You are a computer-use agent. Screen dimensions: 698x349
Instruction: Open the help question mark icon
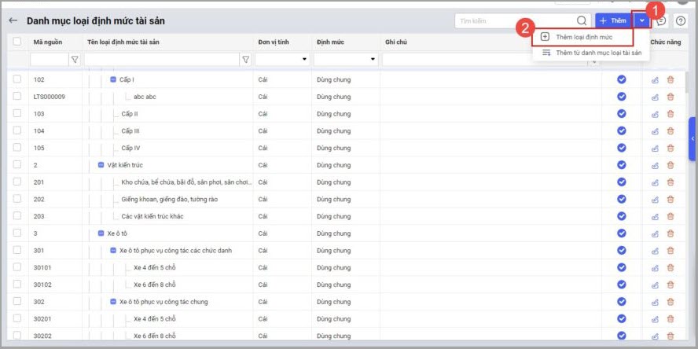(x=681, y=20)
